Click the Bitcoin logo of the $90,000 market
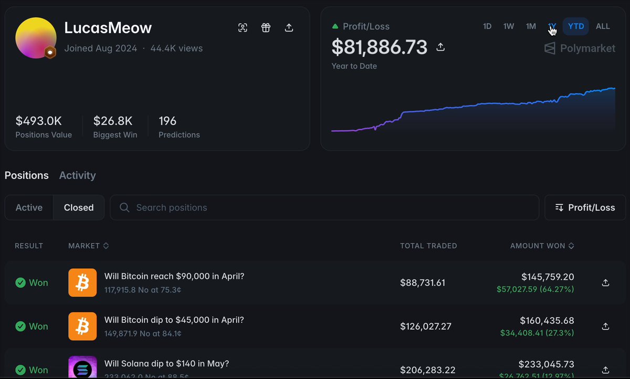 tap(82, 282)
